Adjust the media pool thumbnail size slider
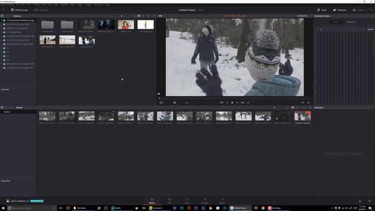The image size is (375, 211). 275,108
